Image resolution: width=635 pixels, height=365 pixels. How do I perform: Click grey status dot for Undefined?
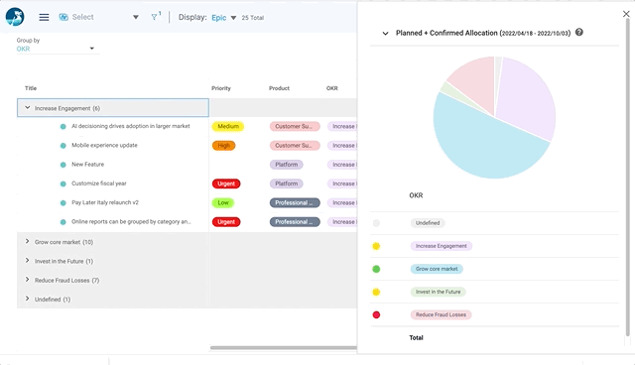click(376, 223)
